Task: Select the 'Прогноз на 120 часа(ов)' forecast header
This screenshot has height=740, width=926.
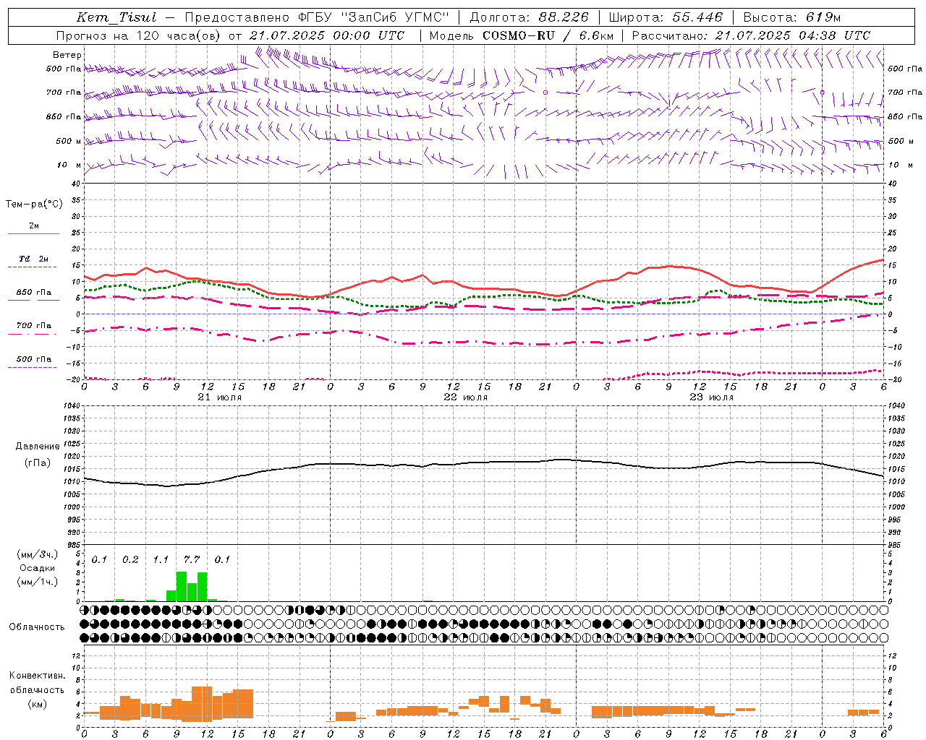Action: pos(139,35)
